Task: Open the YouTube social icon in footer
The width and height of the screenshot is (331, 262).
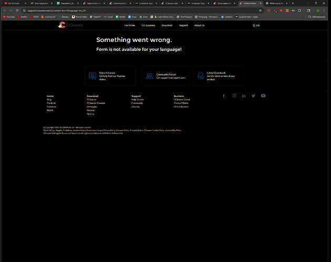Action: pyautogui.click(x=263, y=96)
